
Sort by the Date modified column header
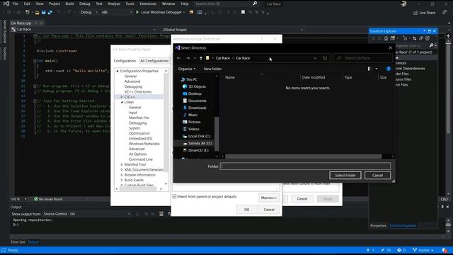(x=314, y=77)
